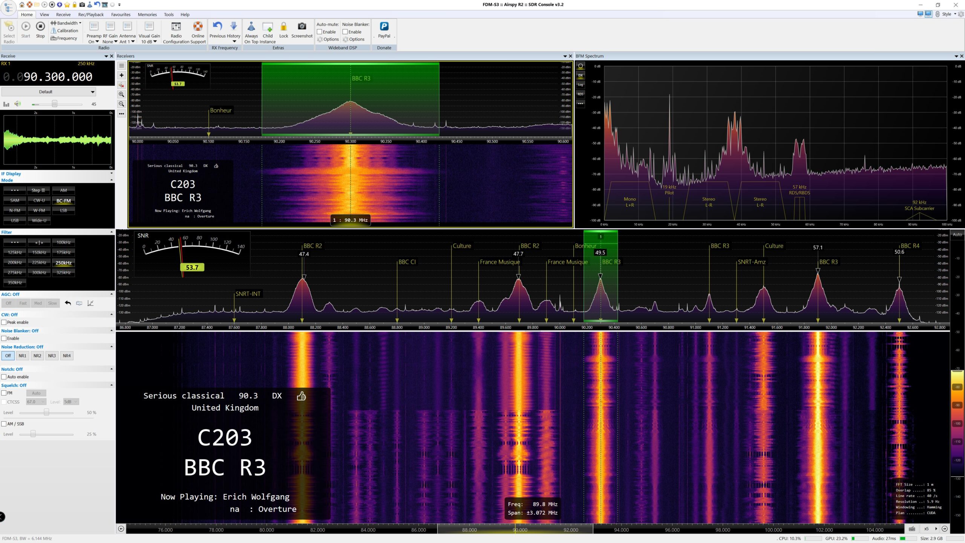Click the Stop radio button icon
The width and height of the screenshot is (965, 543).
click(x=40, y=26)
